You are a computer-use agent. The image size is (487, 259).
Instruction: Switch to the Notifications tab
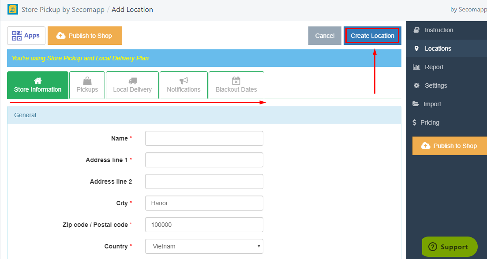184,85
